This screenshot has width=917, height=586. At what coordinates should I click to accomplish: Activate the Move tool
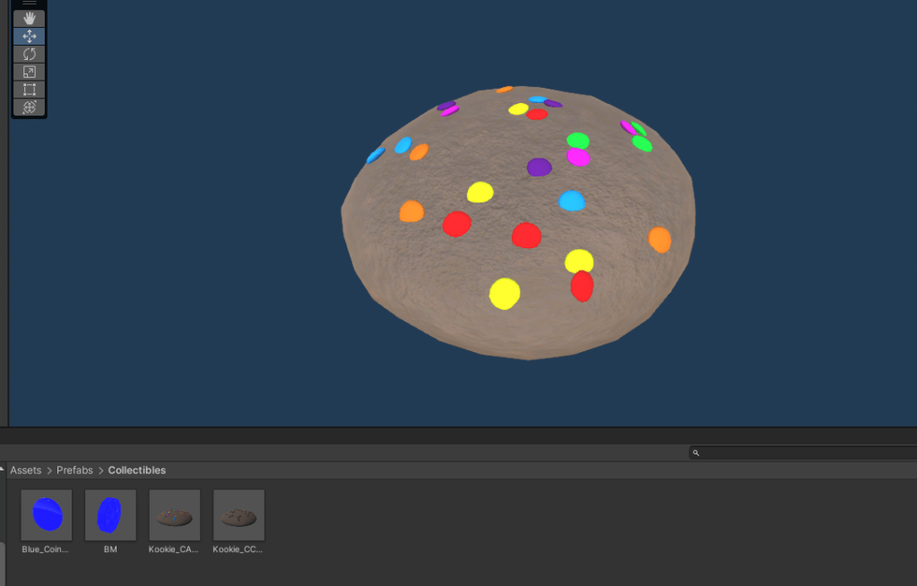pos(29,36)
